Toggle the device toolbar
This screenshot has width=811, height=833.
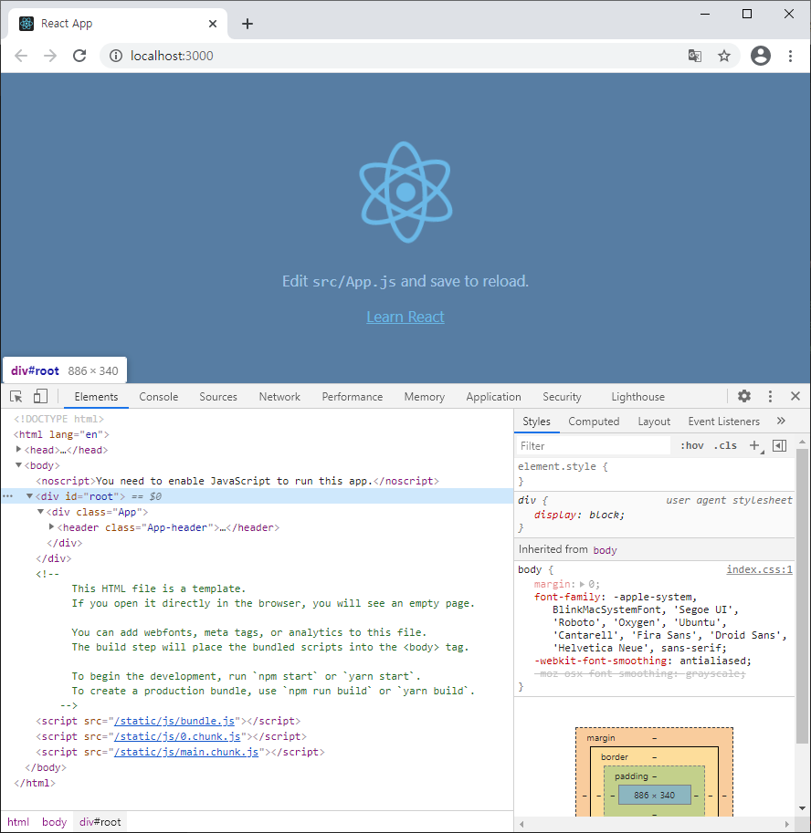40,396
